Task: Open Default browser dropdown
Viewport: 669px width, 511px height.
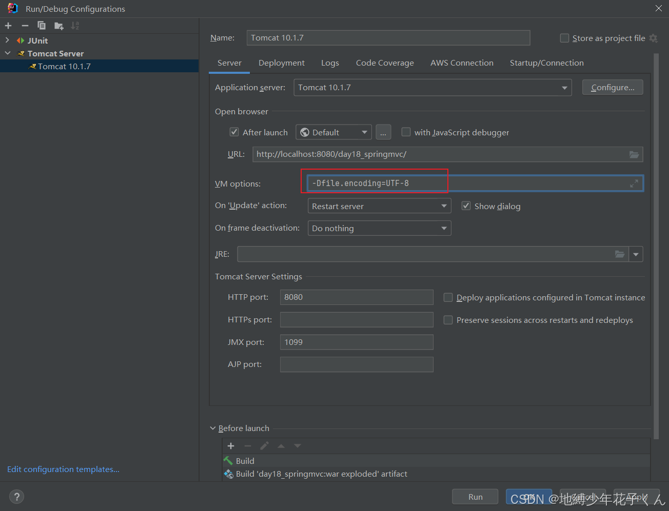Action: pos(333,132)
